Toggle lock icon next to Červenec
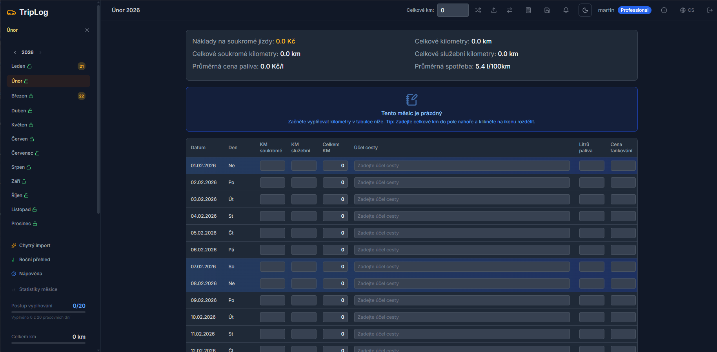The width and height of the screenshot is (717, 352). tap(37, 153)
